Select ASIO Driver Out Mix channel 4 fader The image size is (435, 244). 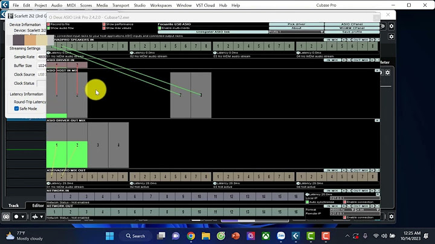tap(118, 145)
